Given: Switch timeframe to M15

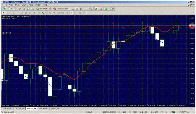Looking at the screenshot, I should [x=58, y=13].
